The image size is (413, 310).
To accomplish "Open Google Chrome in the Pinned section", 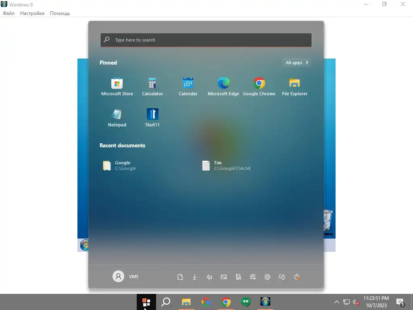I will point(259,87).
